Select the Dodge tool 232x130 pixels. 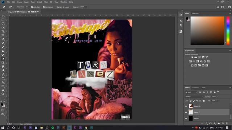click(x=3, y=70)
